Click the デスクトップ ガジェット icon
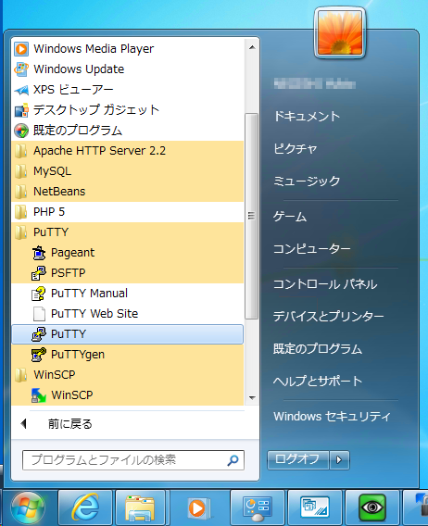Image resolution: width=428 pixels, height=526 pixels. (21, 110)
